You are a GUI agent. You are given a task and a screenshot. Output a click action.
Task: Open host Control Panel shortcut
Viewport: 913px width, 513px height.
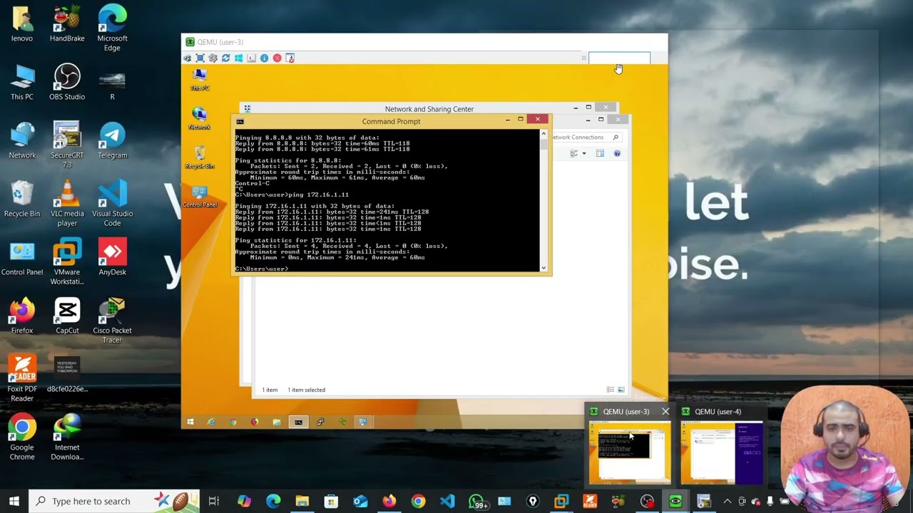[x=22, y=258]
